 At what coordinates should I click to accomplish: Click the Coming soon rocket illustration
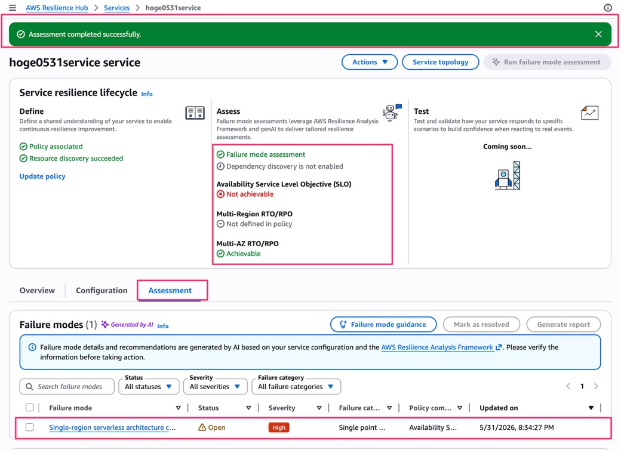pyautogui.click(x=508, y=175)
